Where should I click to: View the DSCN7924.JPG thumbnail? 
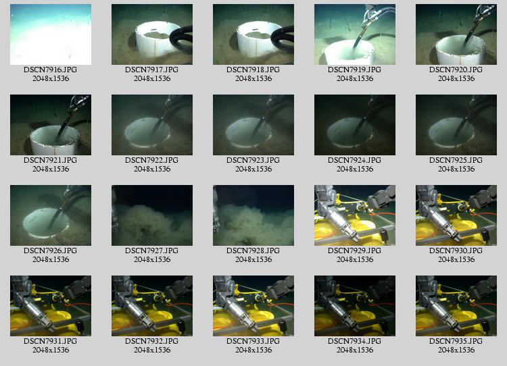click(x=355, y=125)
